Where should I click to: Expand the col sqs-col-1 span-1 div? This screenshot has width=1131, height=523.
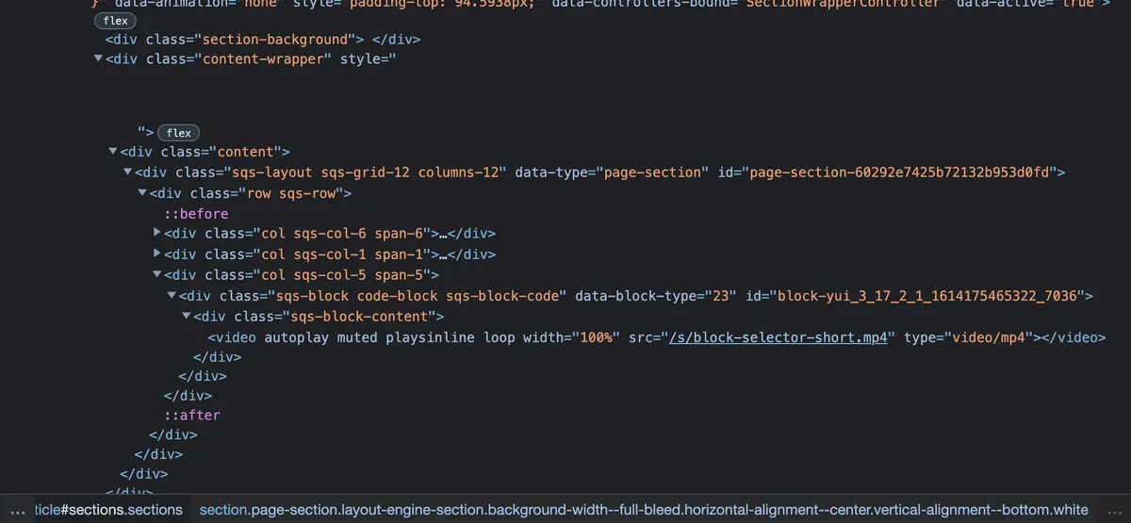click(157, 254)
